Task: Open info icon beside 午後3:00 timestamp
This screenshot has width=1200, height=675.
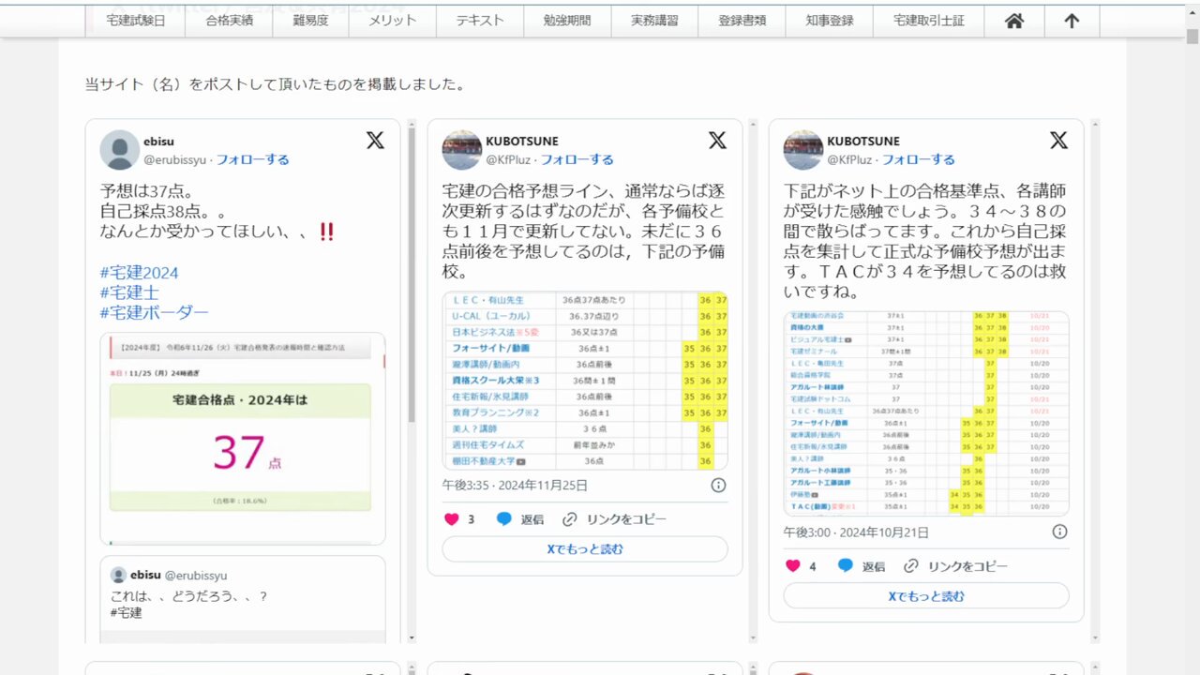Action: click(x=1059, y=532)
